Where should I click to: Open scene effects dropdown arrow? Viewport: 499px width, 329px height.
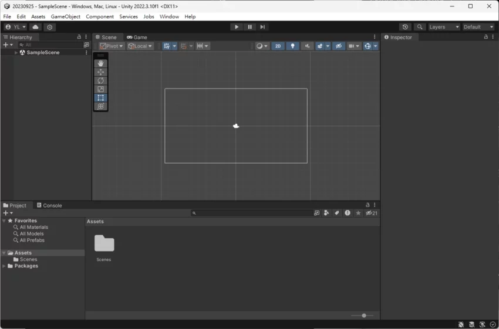328,46
